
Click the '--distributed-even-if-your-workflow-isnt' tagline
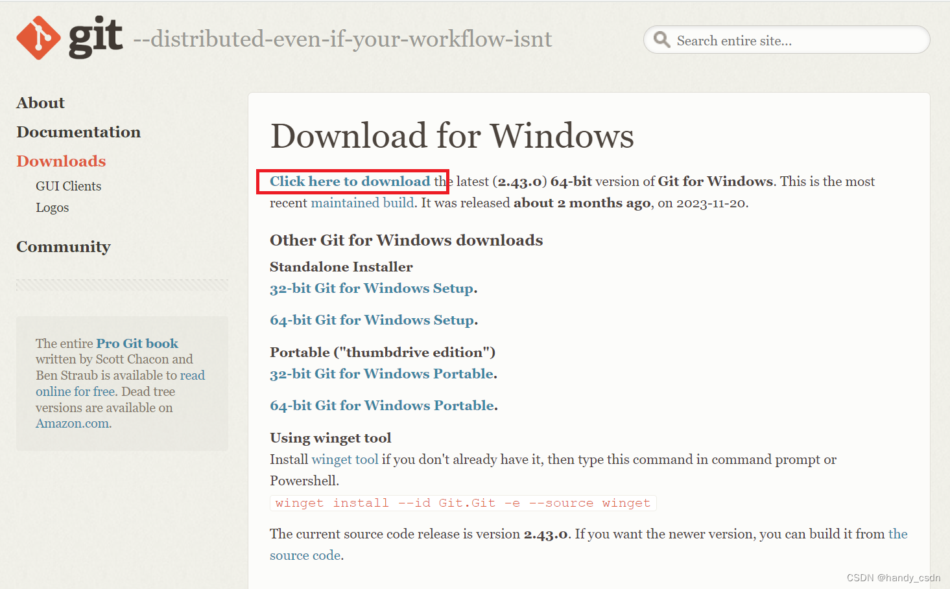(342, 40)
